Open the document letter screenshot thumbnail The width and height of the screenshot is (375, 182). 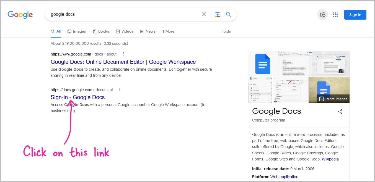[x=295, y=64]
